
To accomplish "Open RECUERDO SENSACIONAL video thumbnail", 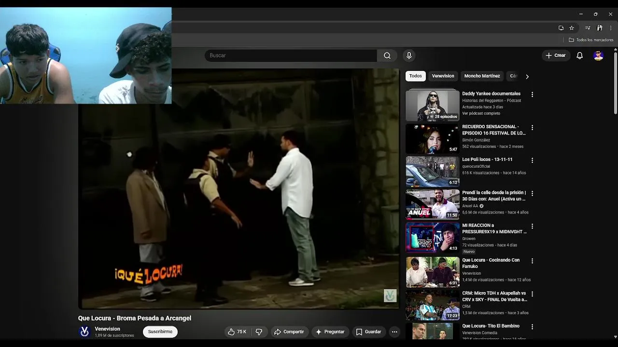I will [433, 138].
